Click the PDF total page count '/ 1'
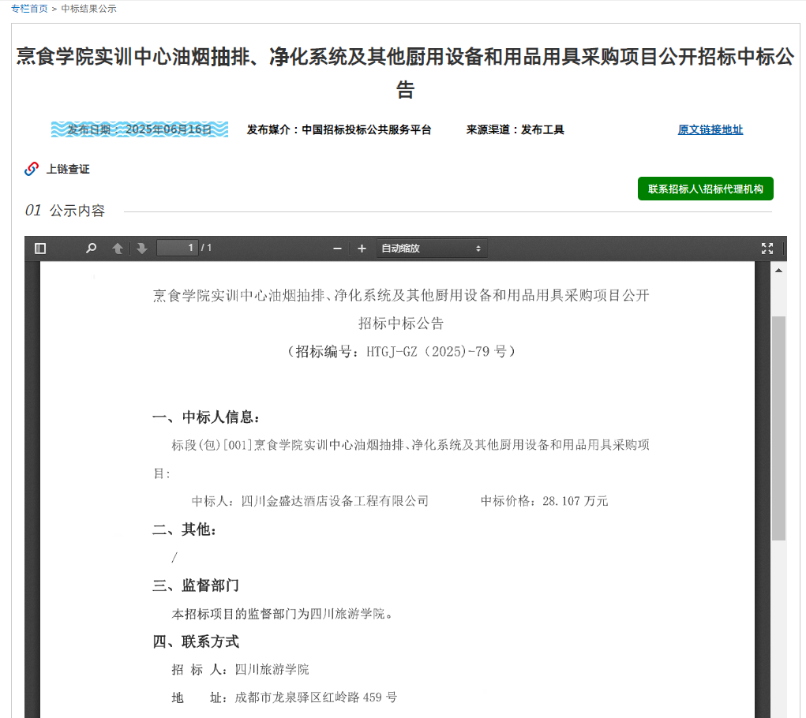The image size is (806, 718). click(x=206, y=248)
